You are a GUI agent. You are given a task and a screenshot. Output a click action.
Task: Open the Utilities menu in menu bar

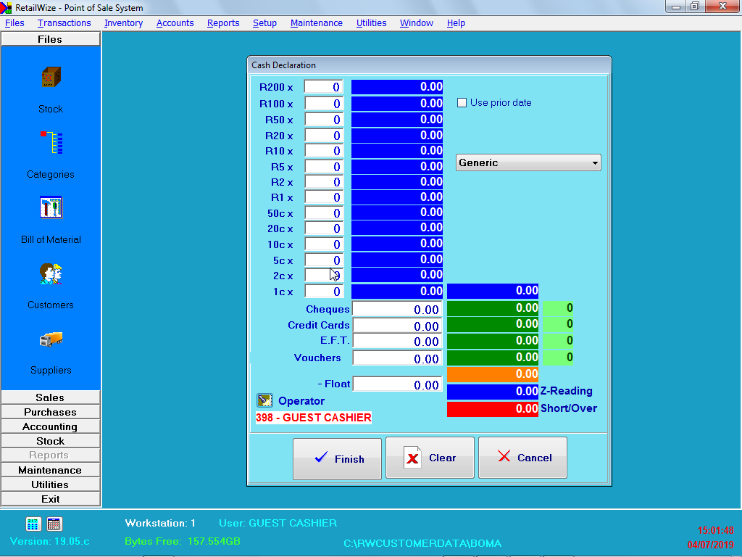pos(371,23)
